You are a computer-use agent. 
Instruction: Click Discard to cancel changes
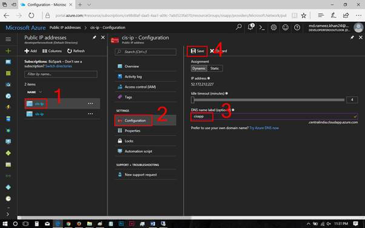218,51
